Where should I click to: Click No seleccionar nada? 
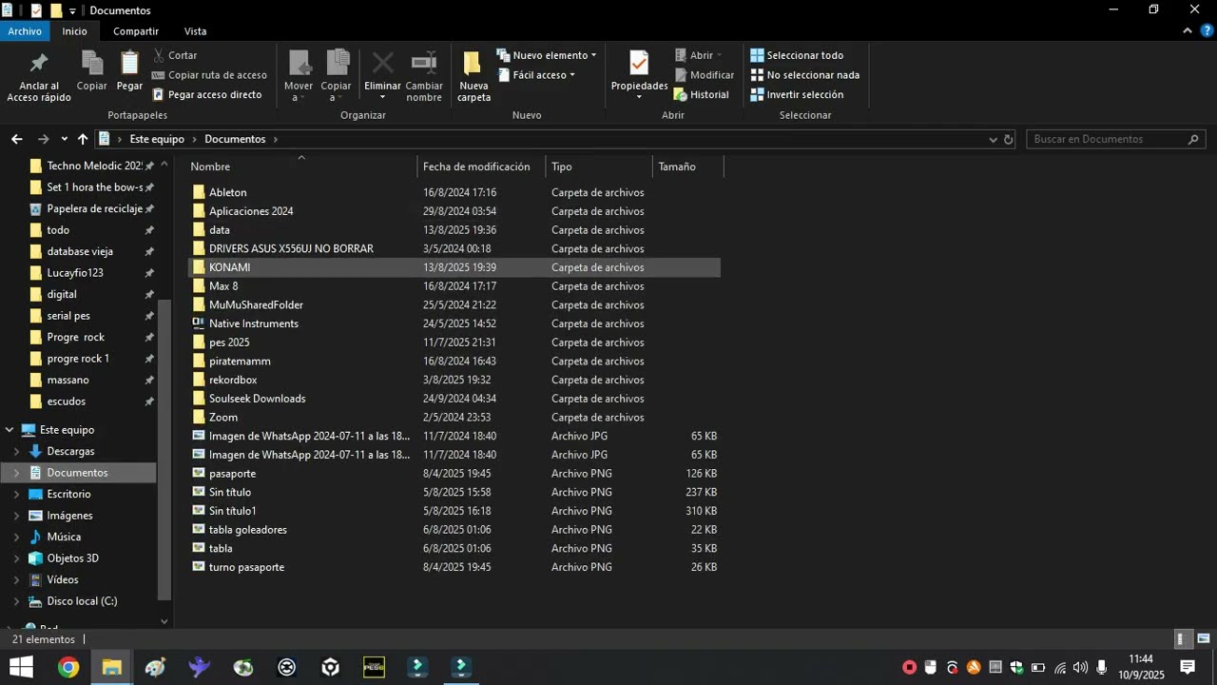click(804, 75)
